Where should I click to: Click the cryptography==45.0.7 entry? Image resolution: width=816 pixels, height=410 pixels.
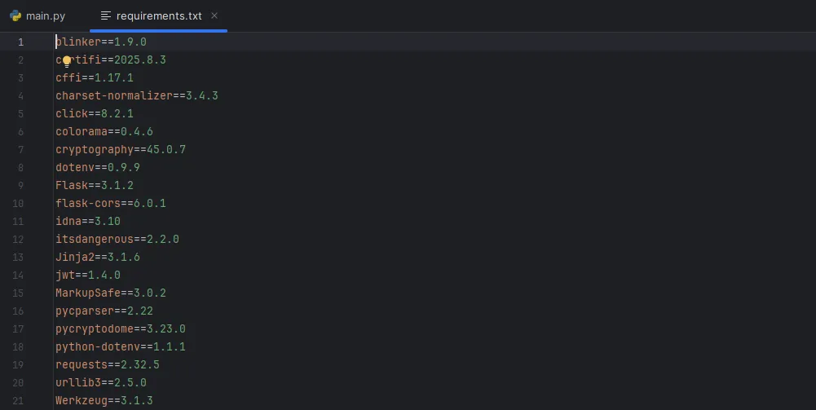tap(121, 150)
